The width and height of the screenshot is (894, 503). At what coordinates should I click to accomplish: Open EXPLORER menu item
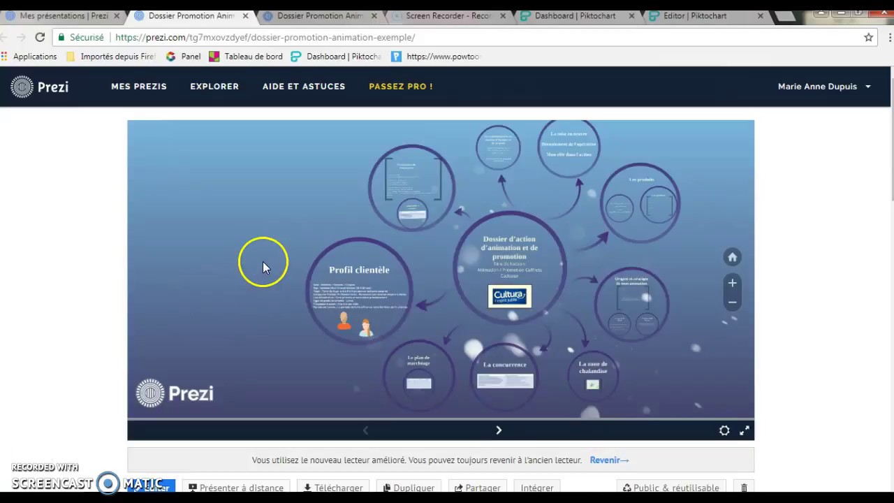(214, 87)
